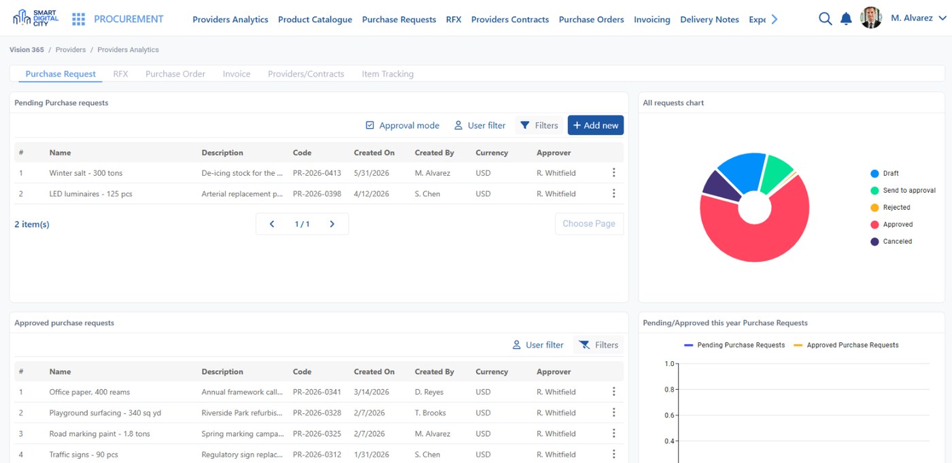Select the Purchase Request sub-tab
Screen dimensions: 952x463
pyautogui.click(x=61, y=74)
